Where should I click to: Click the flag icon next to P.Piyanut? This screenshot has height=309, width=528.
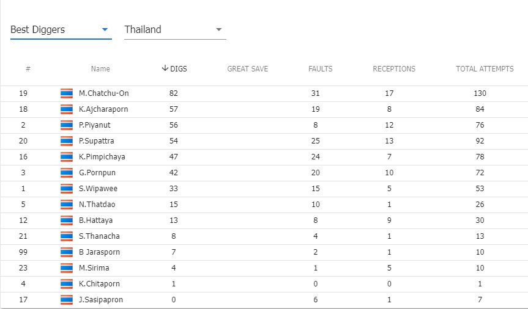66,125
